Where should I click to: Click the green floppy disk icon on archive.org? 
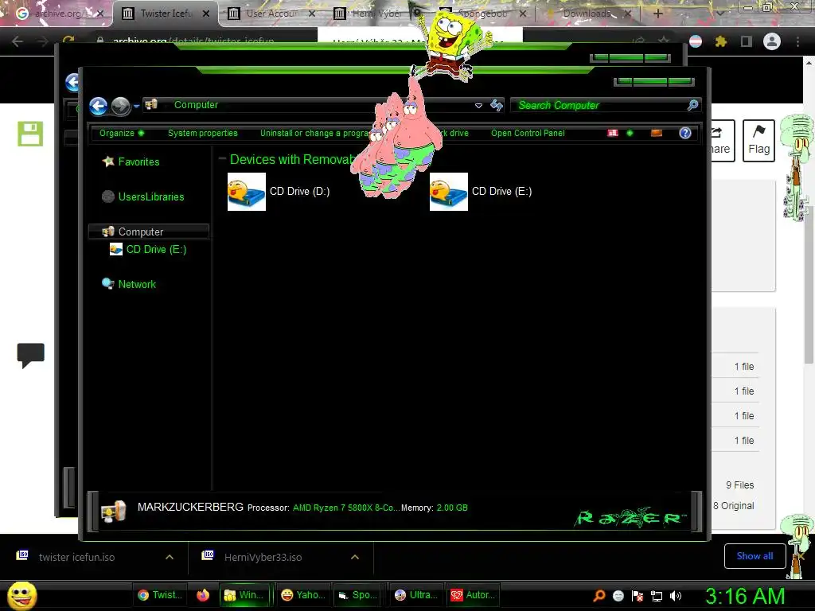pyautogui.click(x=30, y=134)
